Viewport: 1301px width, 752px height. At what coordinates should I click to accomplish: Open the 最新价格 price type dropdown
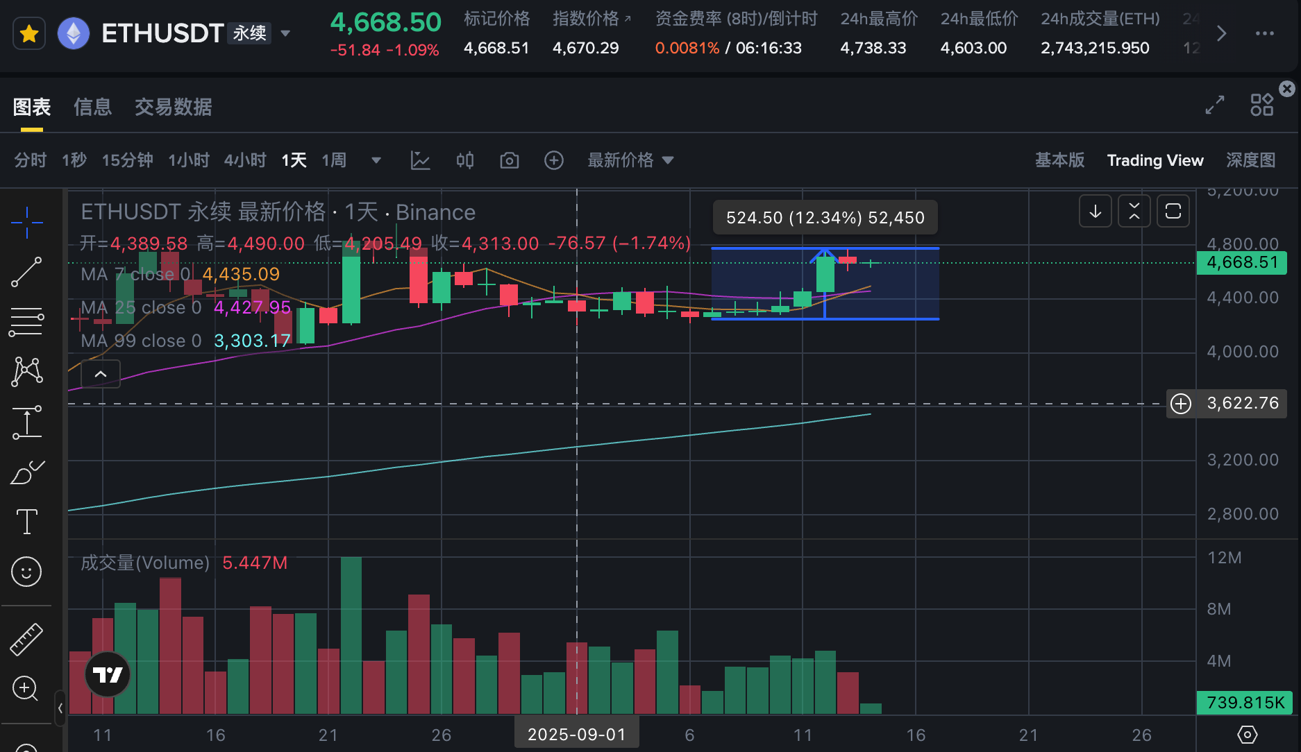(x=630, y=161)
